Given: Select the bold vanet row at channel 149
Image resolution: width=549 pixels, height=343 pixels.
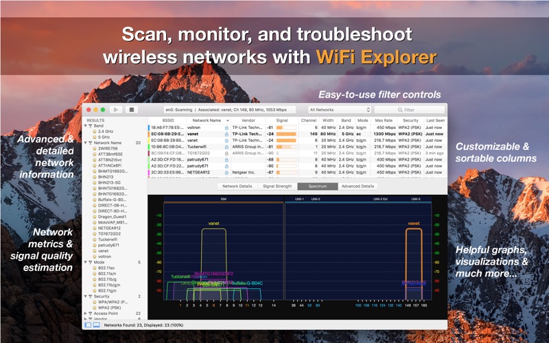Looking at the screenshot, I should coord(298,134).
